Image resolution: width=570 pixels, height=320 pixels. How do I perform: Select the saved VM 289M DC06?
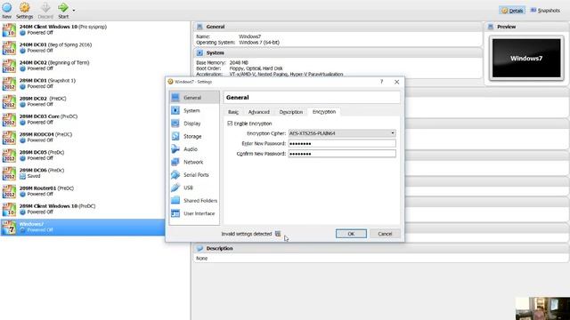(83, 173)
